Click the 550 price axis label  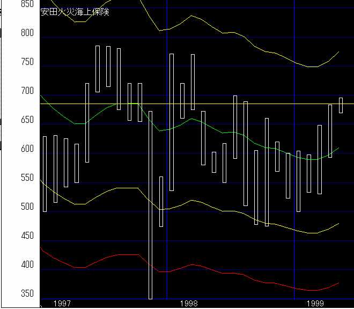coord(27,178)
